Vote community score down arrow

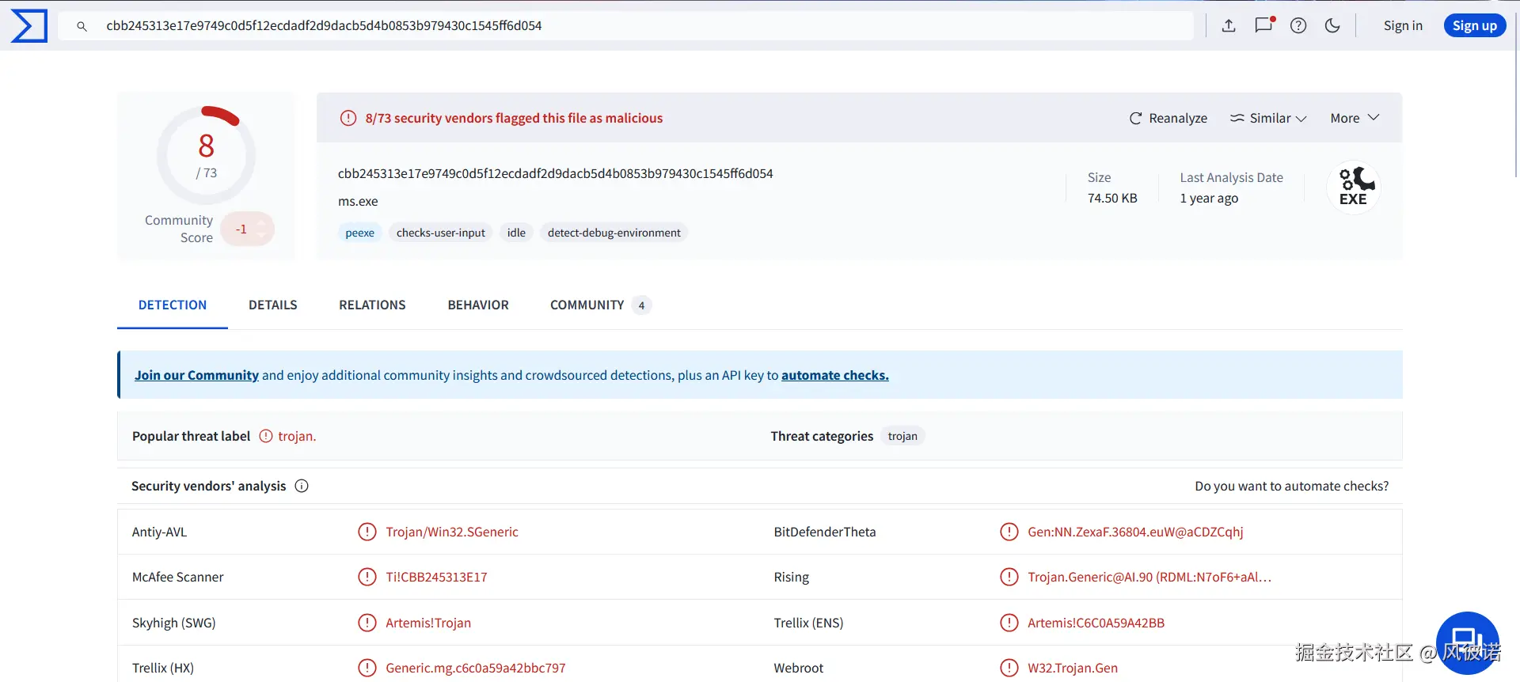[261, 236]
